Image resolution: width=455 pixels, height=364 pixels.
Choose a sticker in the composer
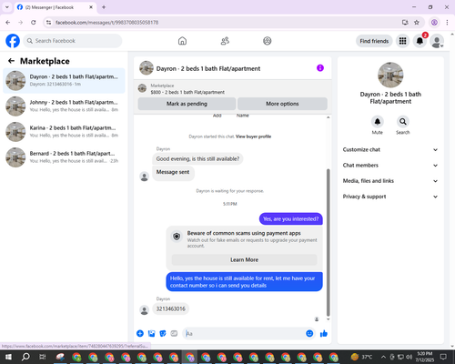coord(163,334)
